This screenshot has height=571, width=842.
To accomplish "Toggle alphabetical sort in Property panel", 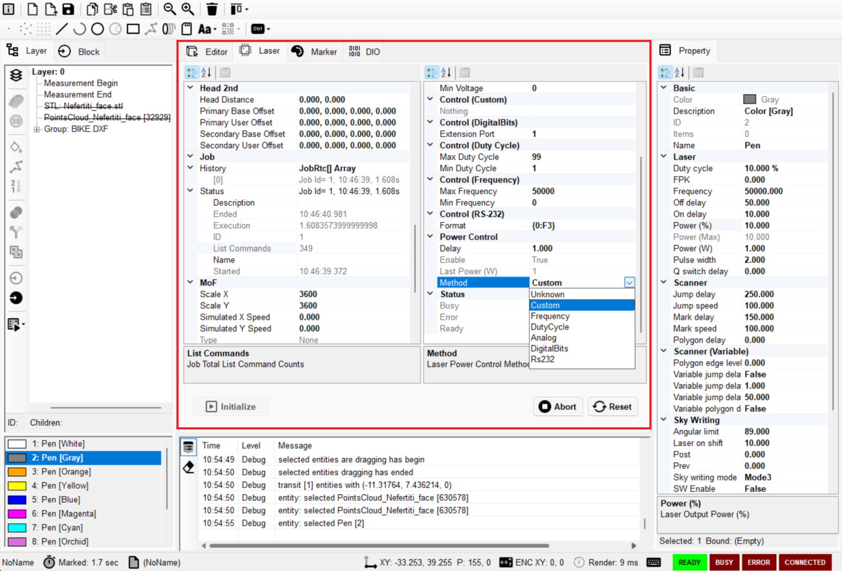I will (680, 72).
